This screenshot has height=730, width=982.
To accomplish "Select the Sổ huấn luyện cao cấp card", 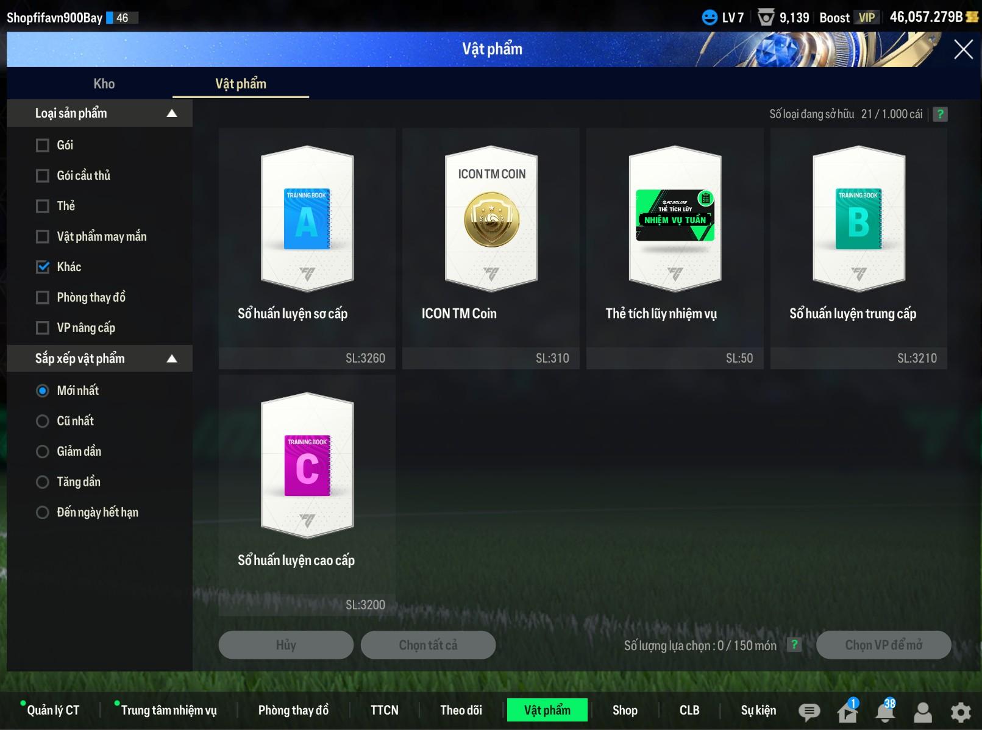I will point(307,495).
